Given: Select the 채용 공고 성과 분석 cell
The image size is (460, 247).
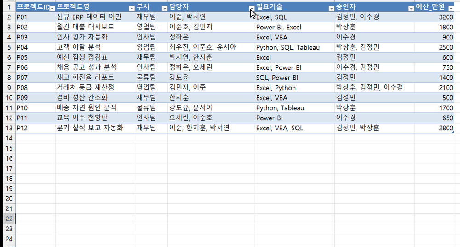Looking at the screenshot, I should (x=95, y=67).
